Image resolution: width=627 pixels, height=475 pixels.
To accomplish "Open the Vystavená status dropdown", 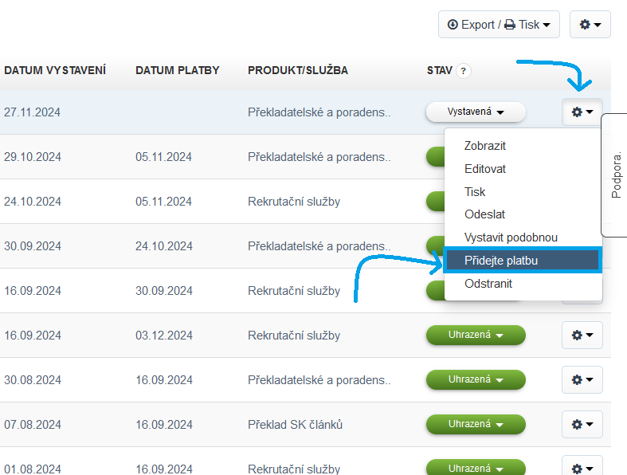I will [476, 112].
